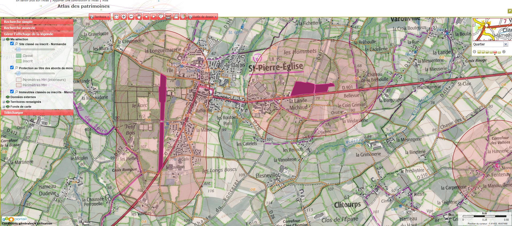This screenshot has height=226, width=512.
Task: Adjust opacity slider for Site classé layer
Action: coord(18,49)
